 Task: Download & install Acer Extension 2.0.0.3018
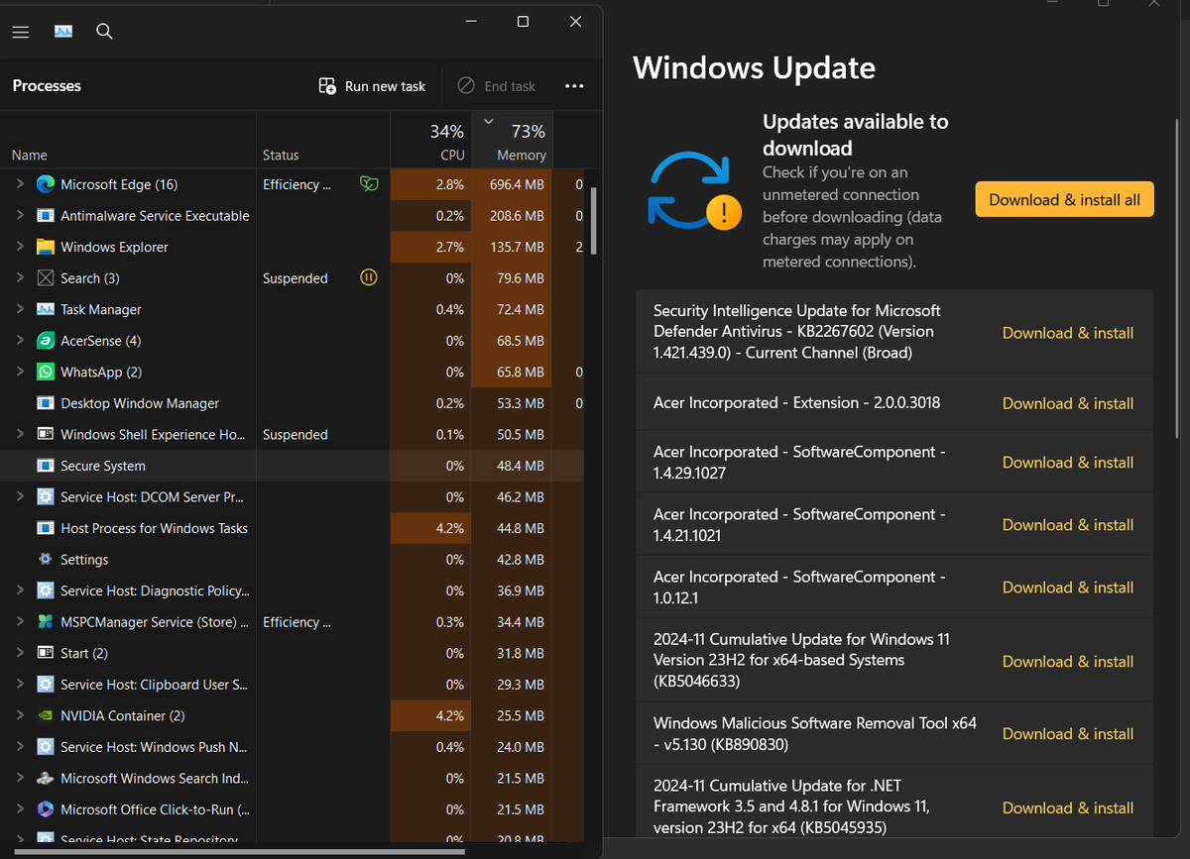pyautogui.click(x=1068, y=403)
